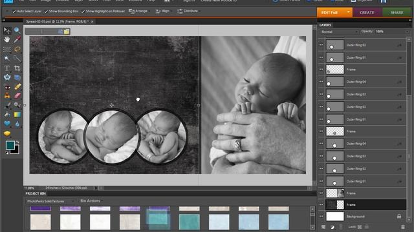The image size is (414, 232).
Task: Click status bar document size arrow
Action: [96, 188]
